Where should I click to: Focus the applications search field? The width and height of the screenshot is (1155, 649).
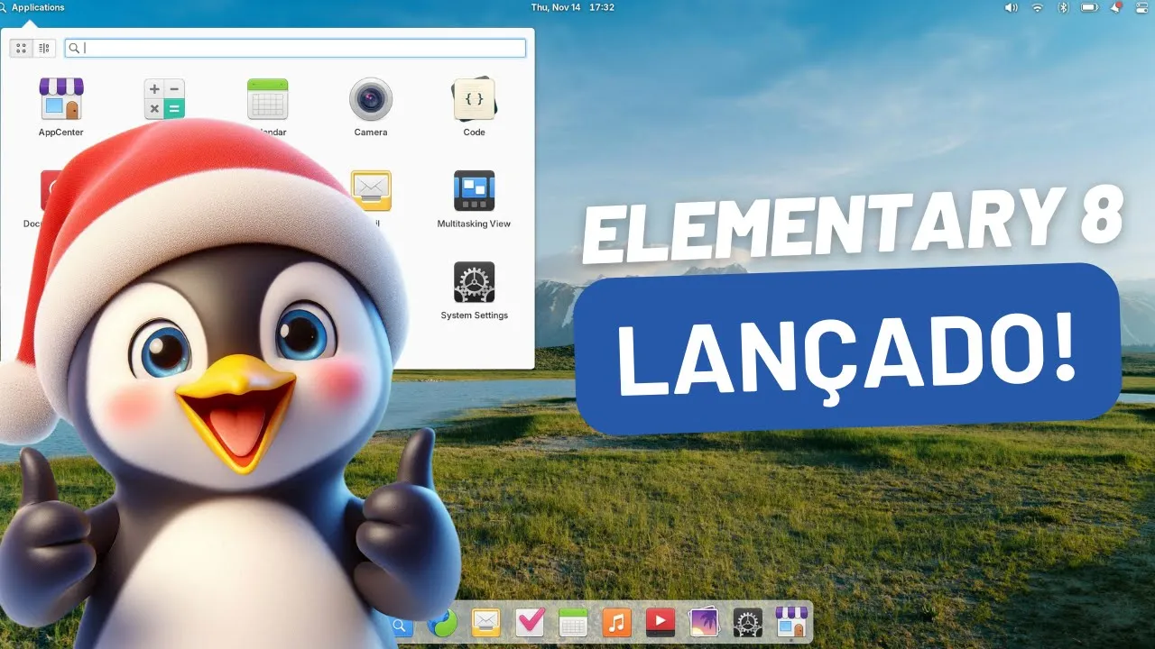[x=295, y=48]
